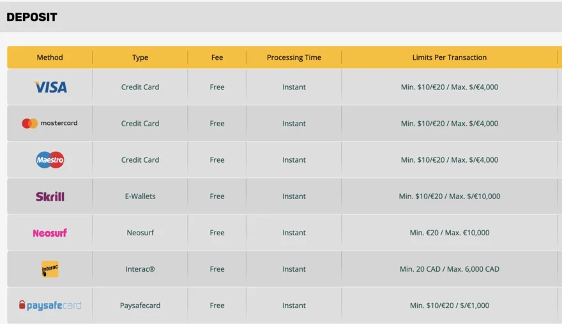The height and width of the screenshot is (324, 562).
Task: Click Instant processing time in Maestro row
Action: coord(294,160)
